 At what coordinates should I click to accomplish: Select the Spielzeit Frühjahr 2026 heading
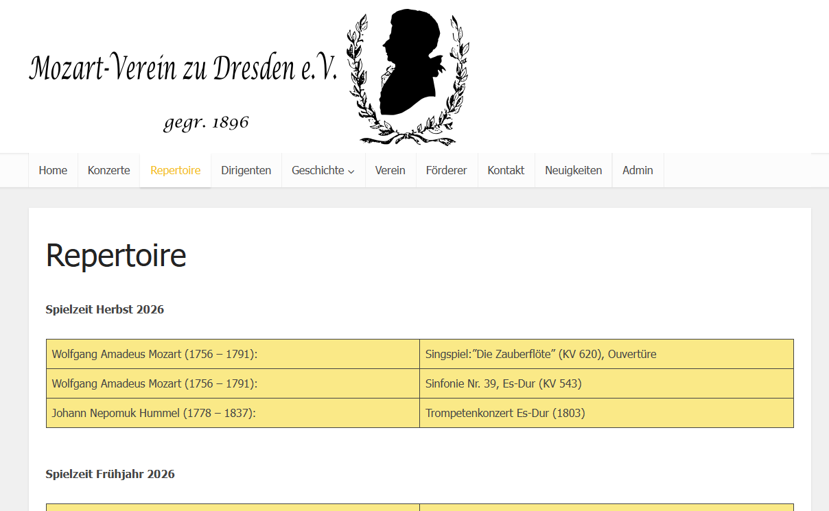110,474
